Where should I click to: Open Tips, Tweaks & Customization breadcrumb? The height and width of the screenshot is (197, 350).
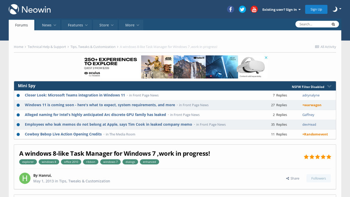point(93,47)
